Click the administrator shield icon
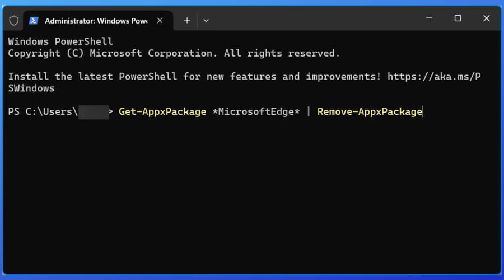This screenshot has height=280, width=504. [14, 21]
